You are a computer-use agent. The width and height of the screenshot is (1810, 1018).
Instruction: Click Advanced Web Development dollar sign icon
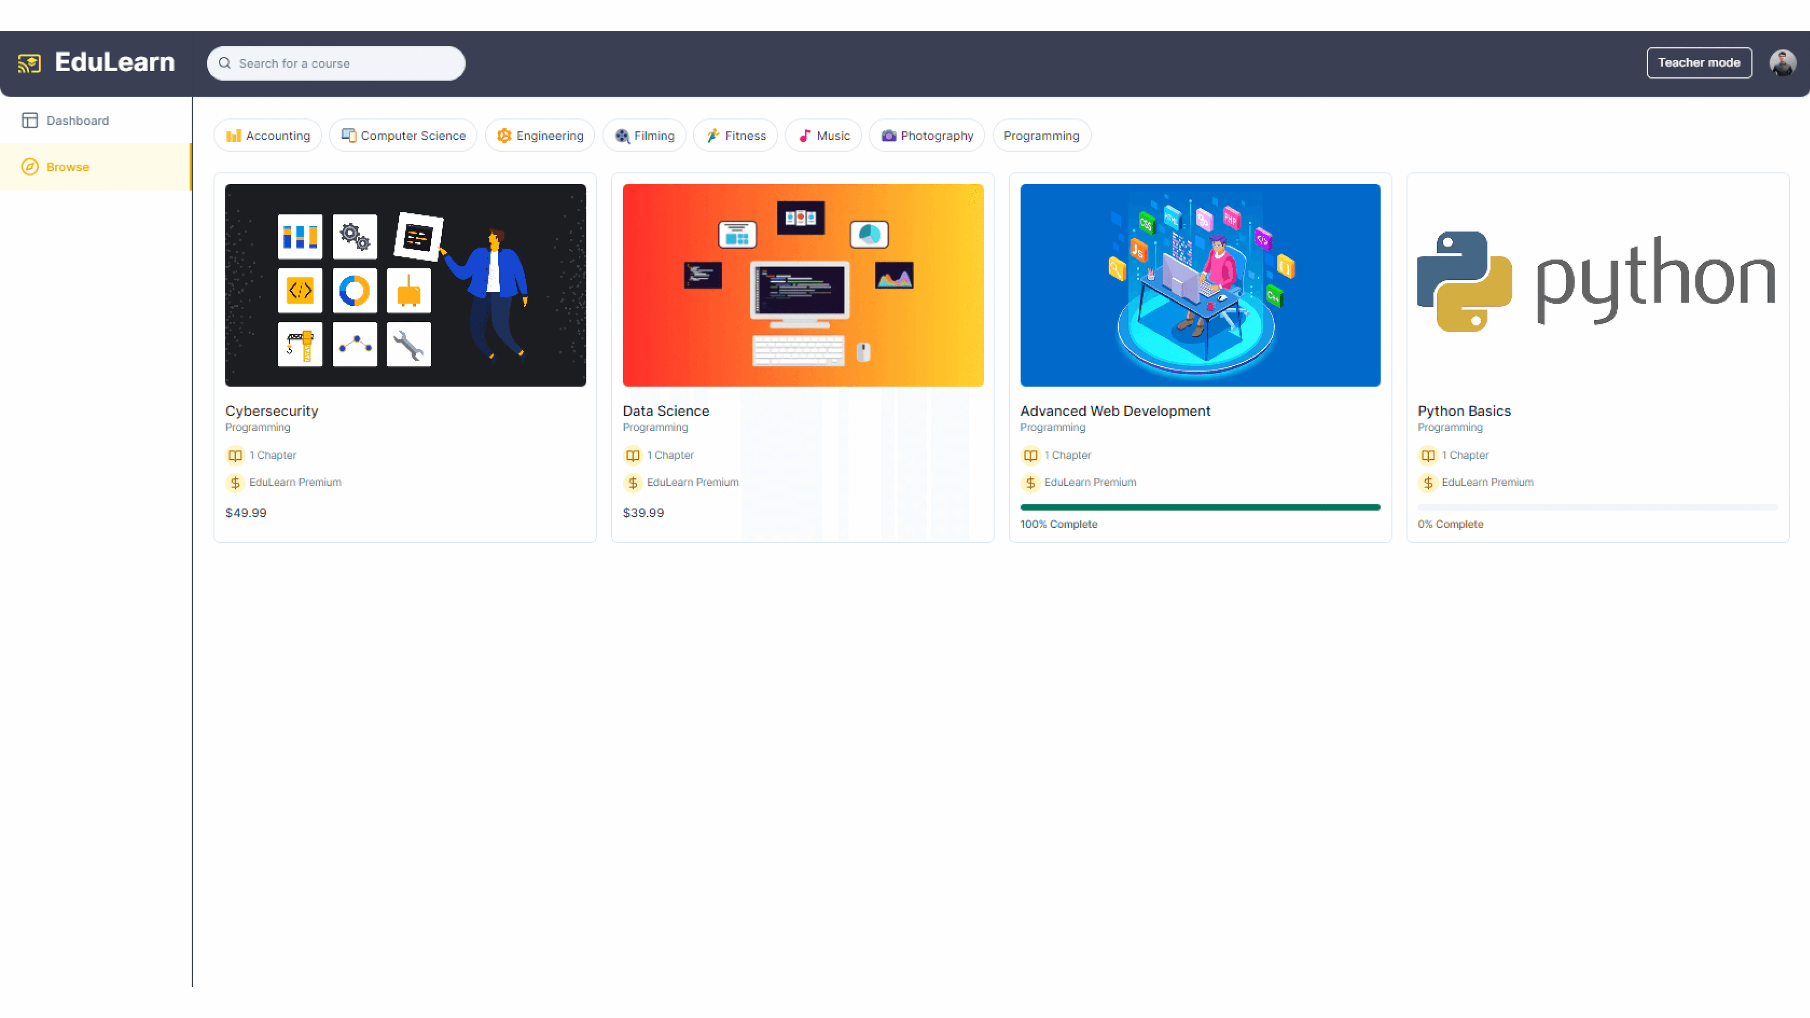click(x=1030, y=483)
